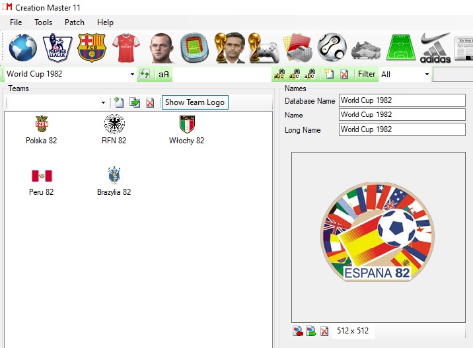Viewport: 473px width, 348px height.
Task: Click the search field right of Filter
Action: (453, 74)
